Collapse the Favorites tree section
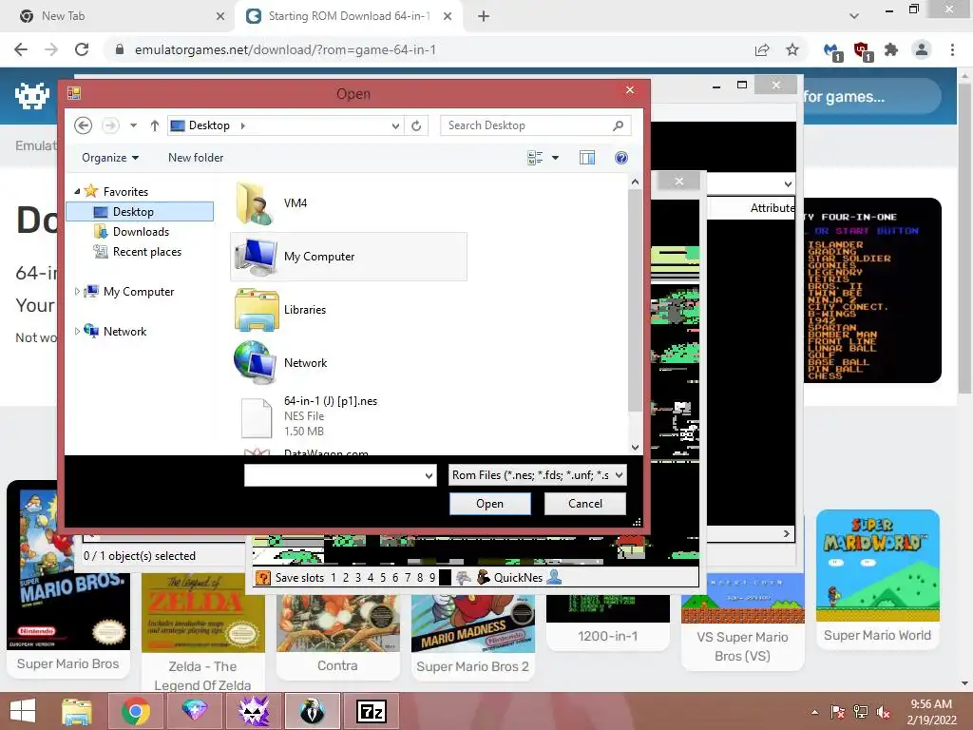This screenshot has height=730, width=973. tap(77, 191)
